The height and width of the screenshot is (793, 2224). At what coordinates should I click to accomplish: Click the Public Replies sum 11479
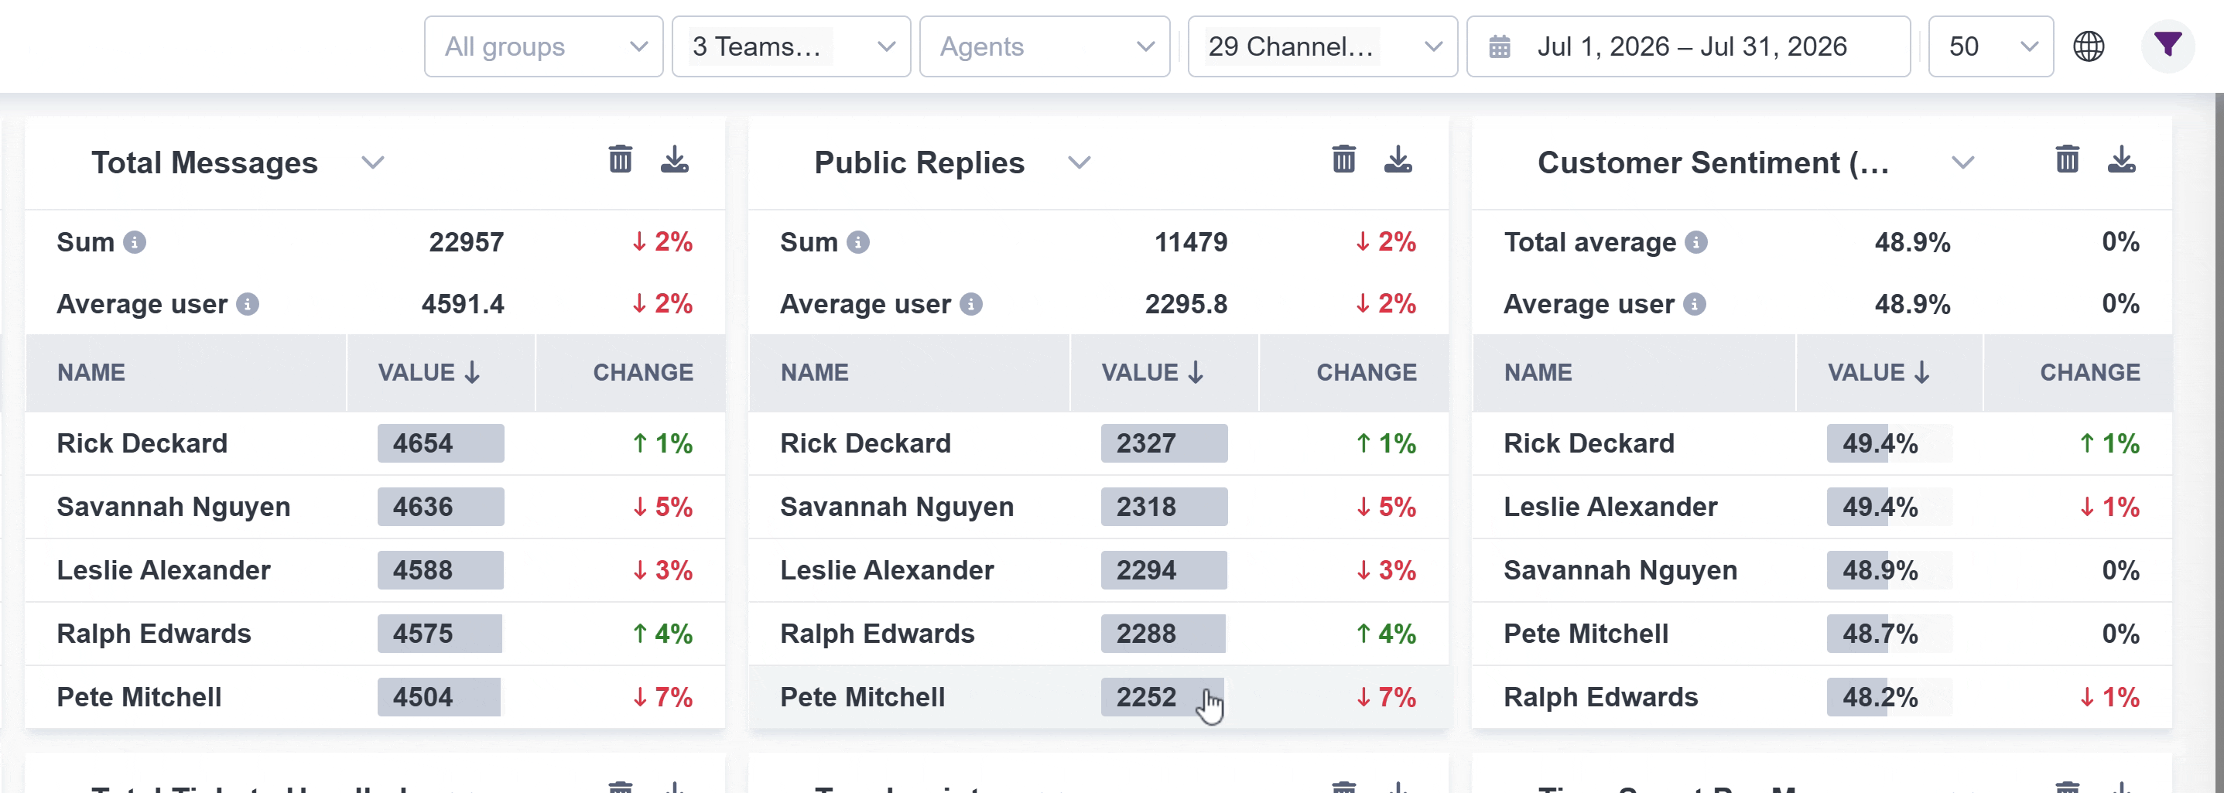(x=1191, y=242)
